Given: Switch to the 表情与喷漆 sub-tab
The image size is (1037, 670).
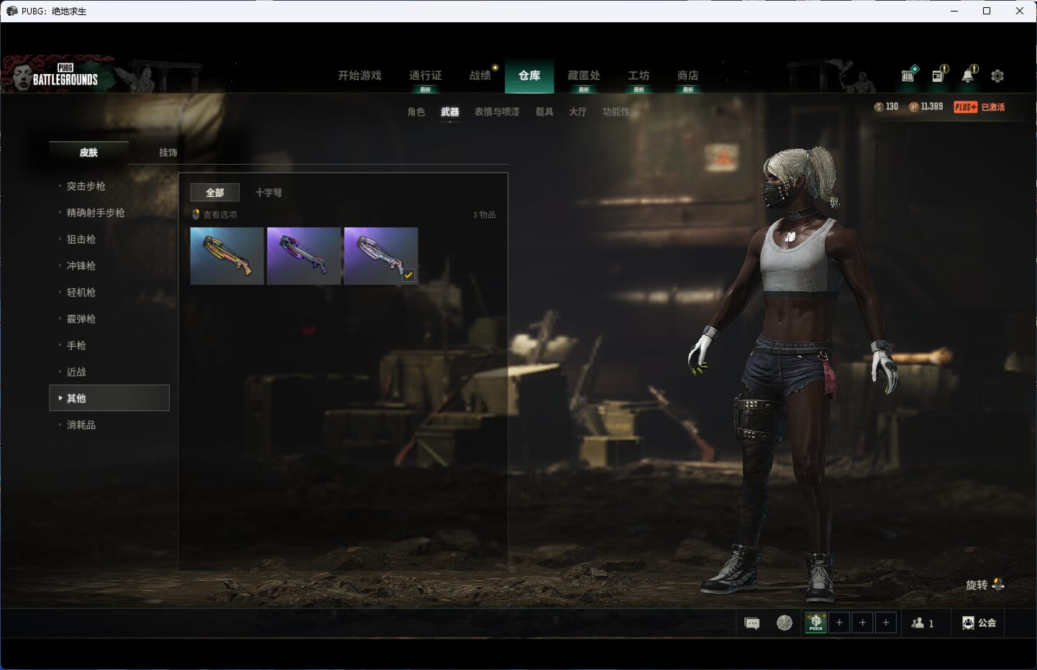Looking at the screenshot, I should [x=497, y=112].
